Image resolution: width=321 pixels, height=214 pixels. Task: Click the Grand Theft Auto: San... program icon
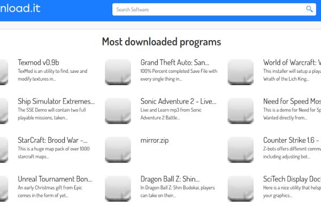118,72
